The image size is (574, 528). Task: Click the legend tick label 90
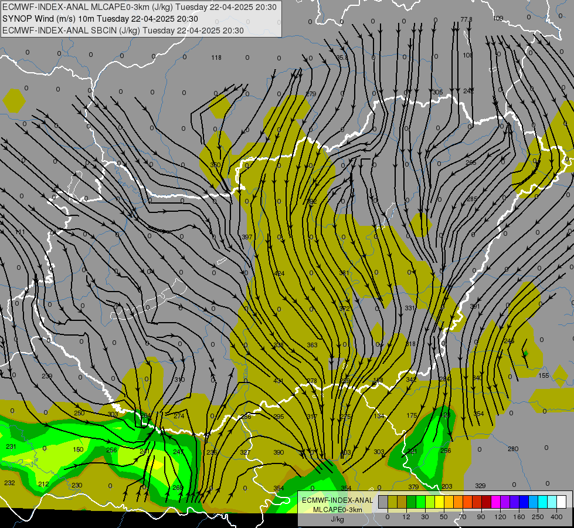(x=481, y=517)
